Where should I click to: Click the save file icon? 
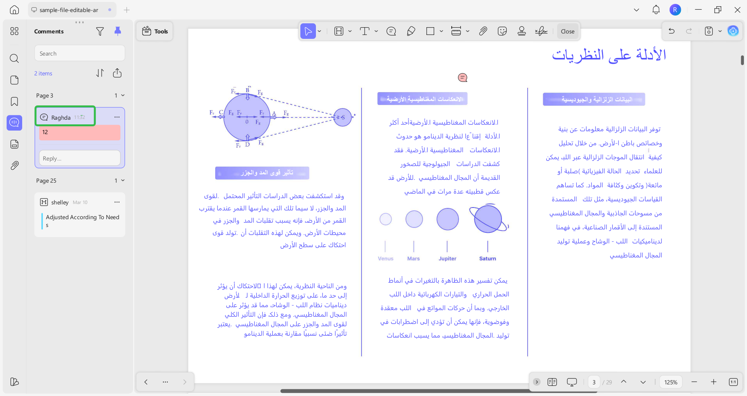[x=709, y=31]
